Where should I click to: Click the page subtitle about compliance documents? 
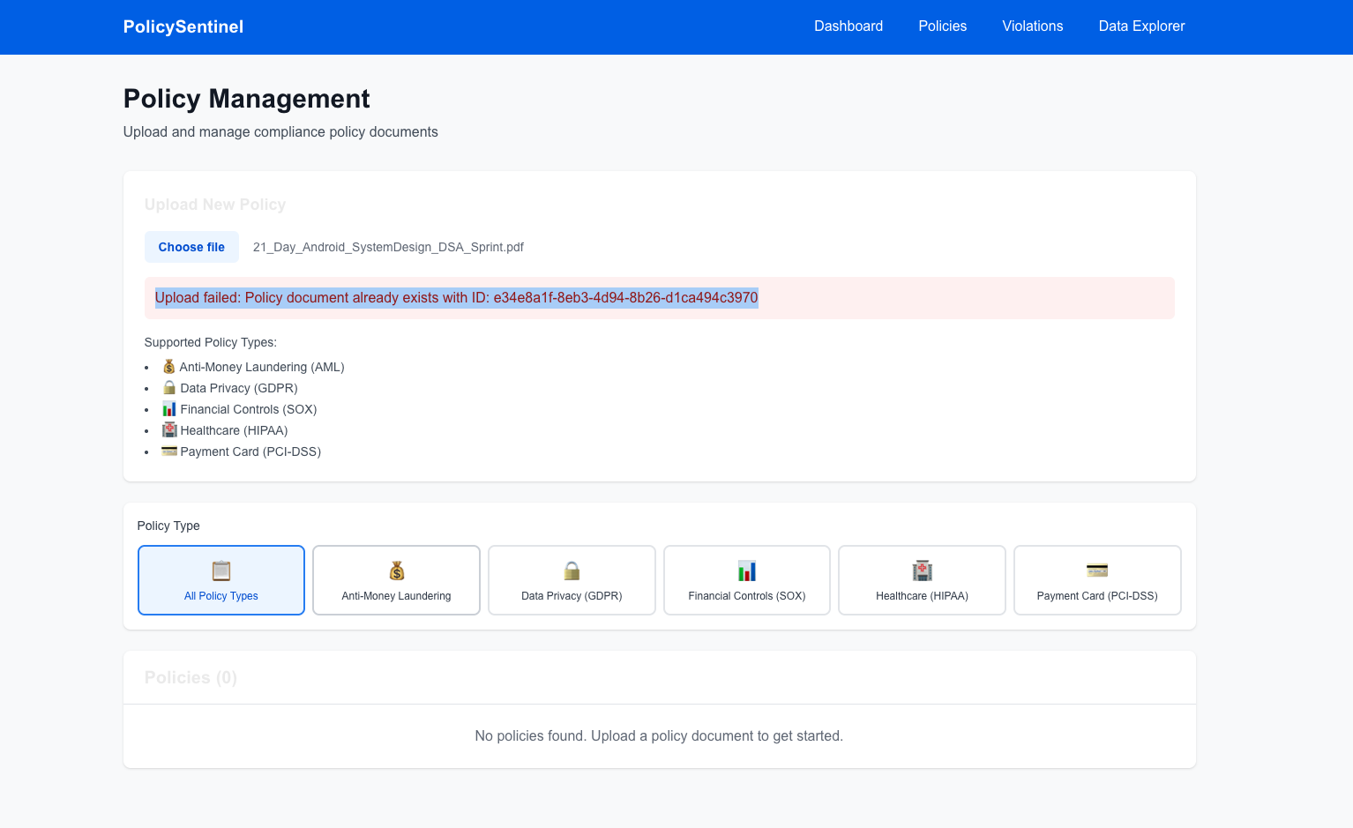click(280, 132)
